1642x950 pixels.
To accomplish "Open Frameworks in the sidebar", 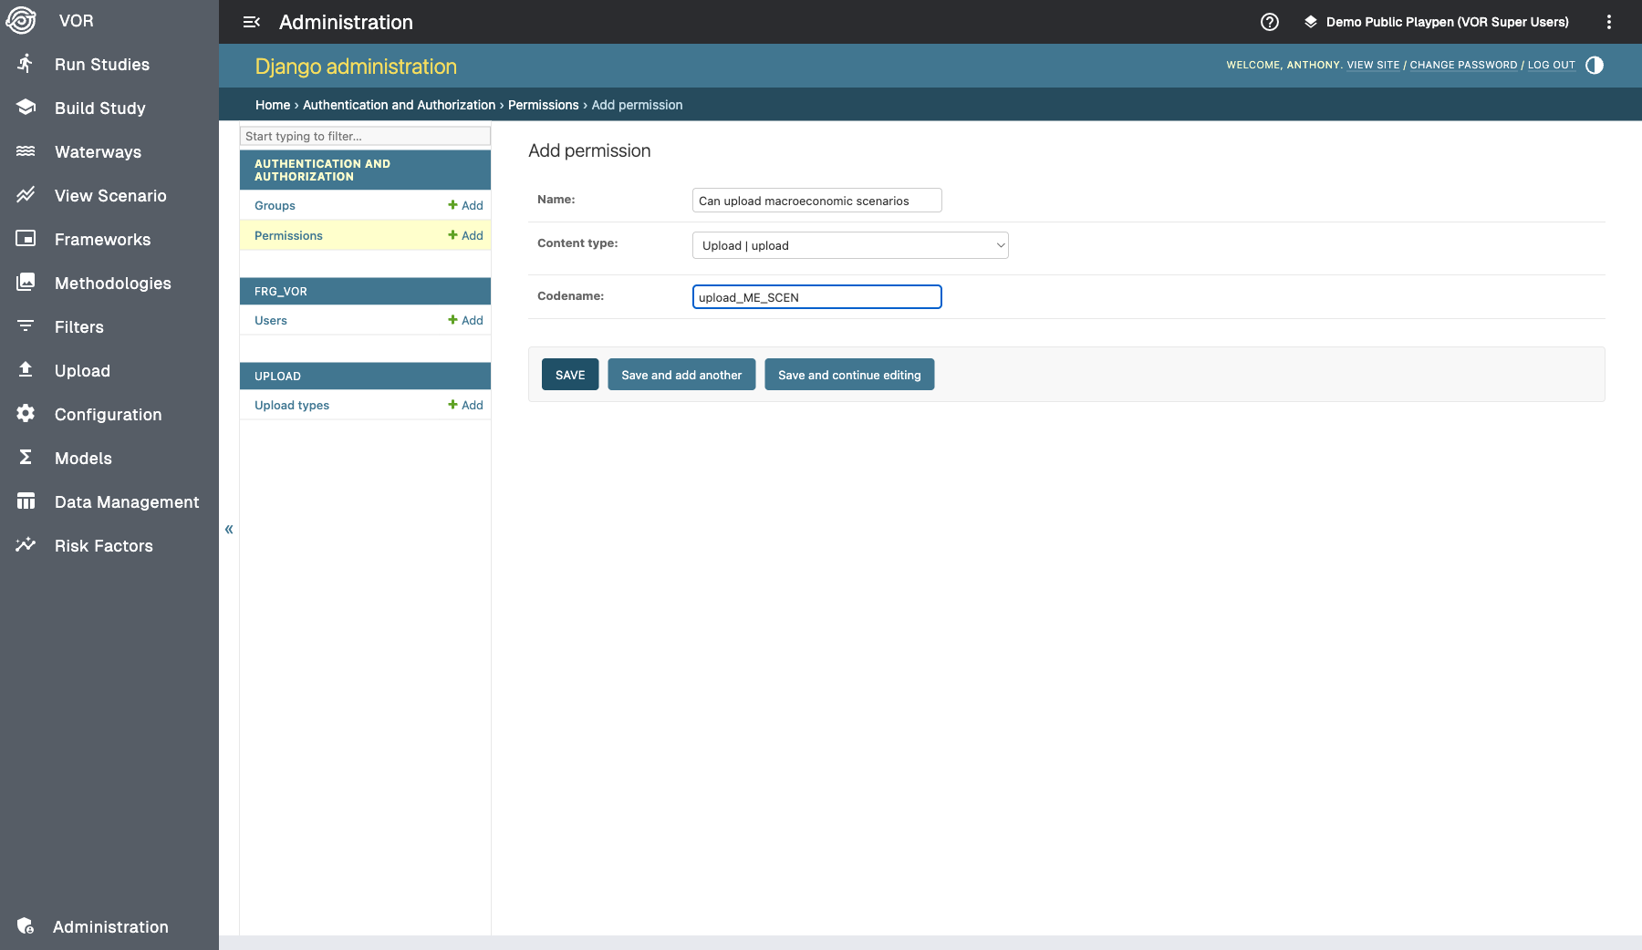I will coord(102,239).
